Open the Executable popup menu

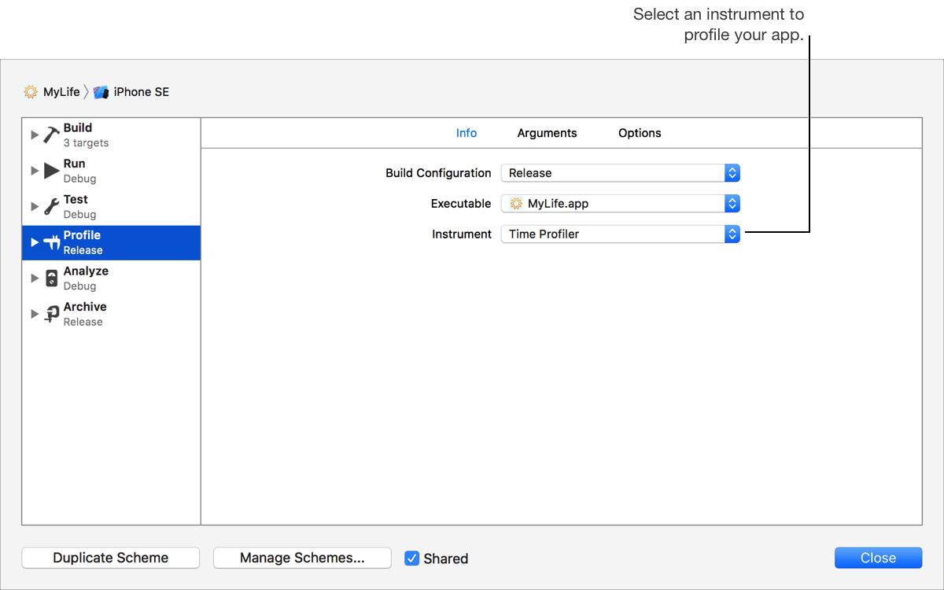pyautogui.click(x=620, y=204)
